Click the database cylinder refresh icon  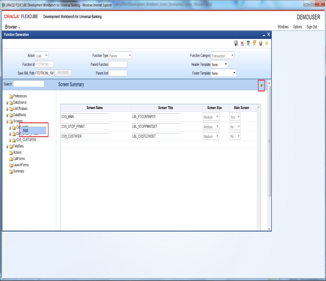tap(261, 43)
